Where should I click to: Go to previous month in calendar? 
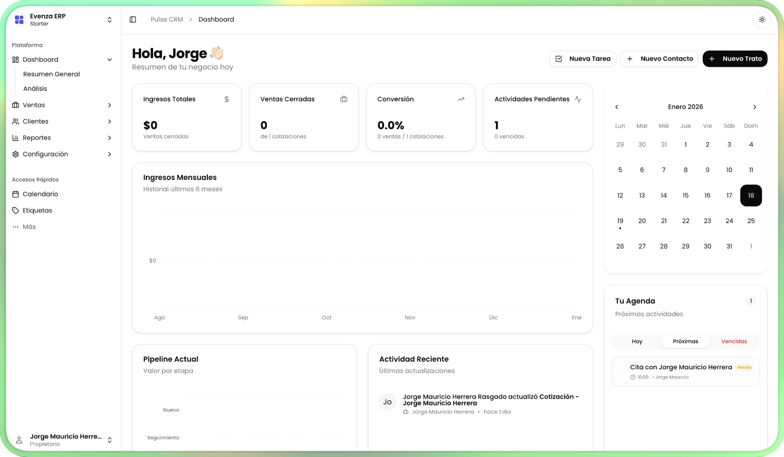pyautogui.click(x=617, y=107)
